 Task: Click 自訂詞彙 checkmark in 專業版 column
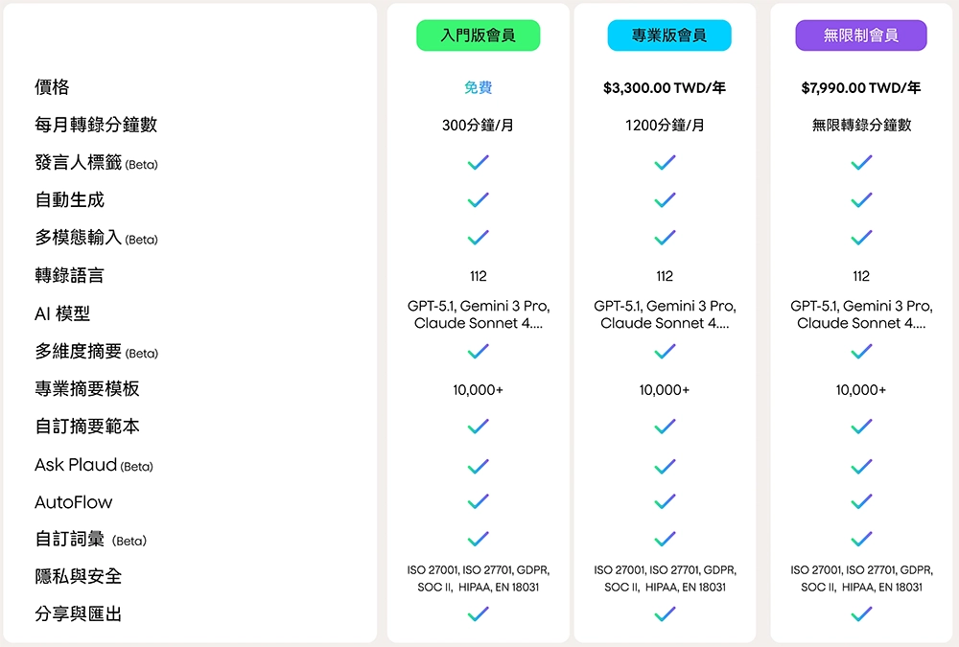pyautogui.click(x=665, y=539)
